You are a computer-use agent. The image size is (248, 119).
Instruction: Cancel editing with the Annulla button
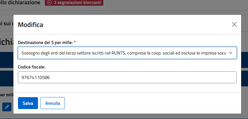53,103
